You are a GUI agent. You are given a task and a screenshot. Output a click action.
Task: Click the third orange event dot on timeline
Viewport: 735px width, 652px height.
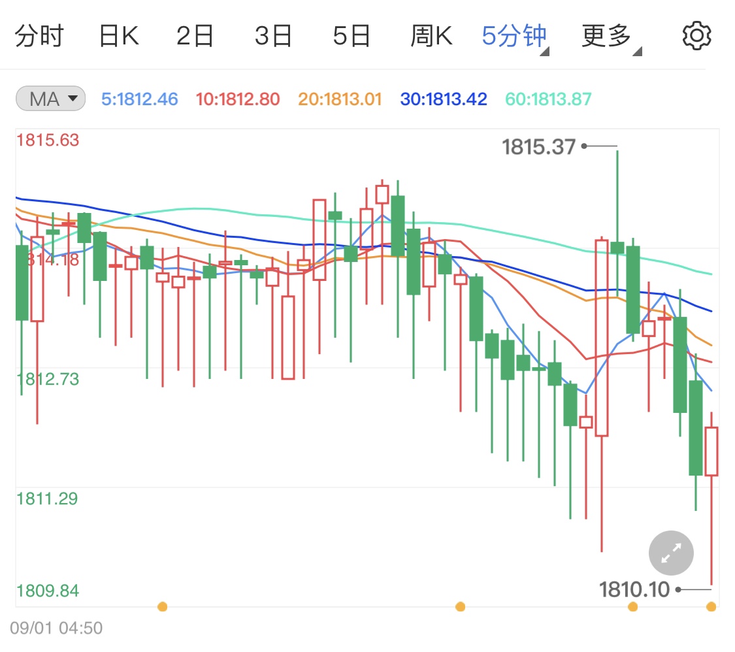(x=633, y=606)
